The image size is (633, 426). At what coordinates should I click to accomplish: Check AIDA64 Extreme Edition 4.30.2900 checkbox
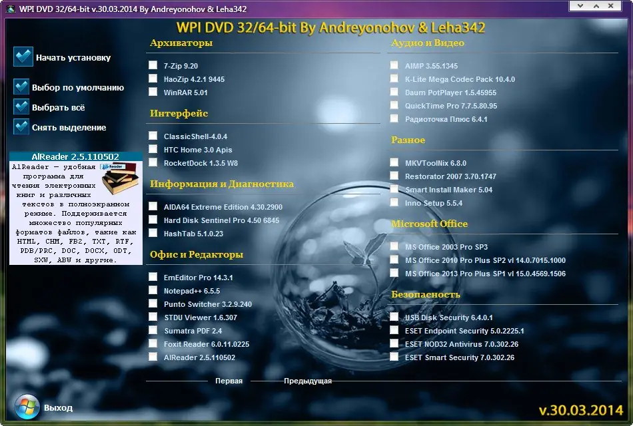(153, 206)
